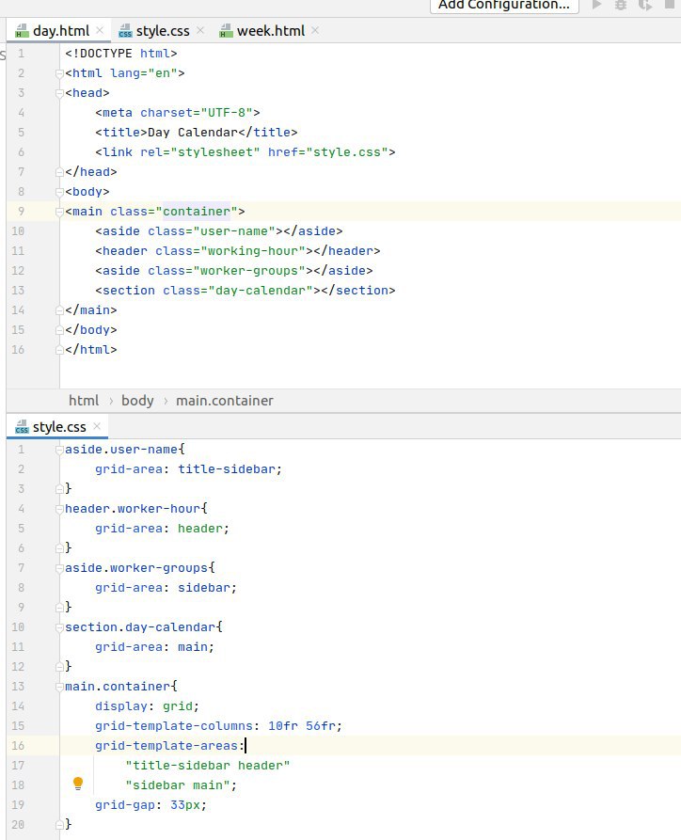Switch to day.html tab
Screen dimensions: 681x840
tap(60, 31)
